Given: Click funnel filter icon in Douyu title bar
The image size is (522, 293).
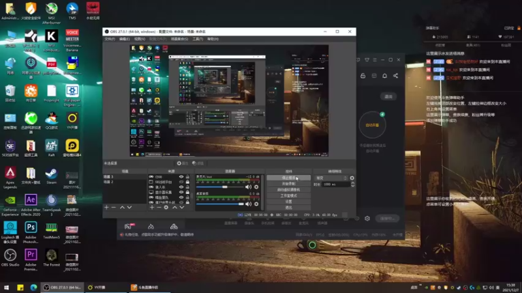Looking at the screenshot, I should coord(367,60).
